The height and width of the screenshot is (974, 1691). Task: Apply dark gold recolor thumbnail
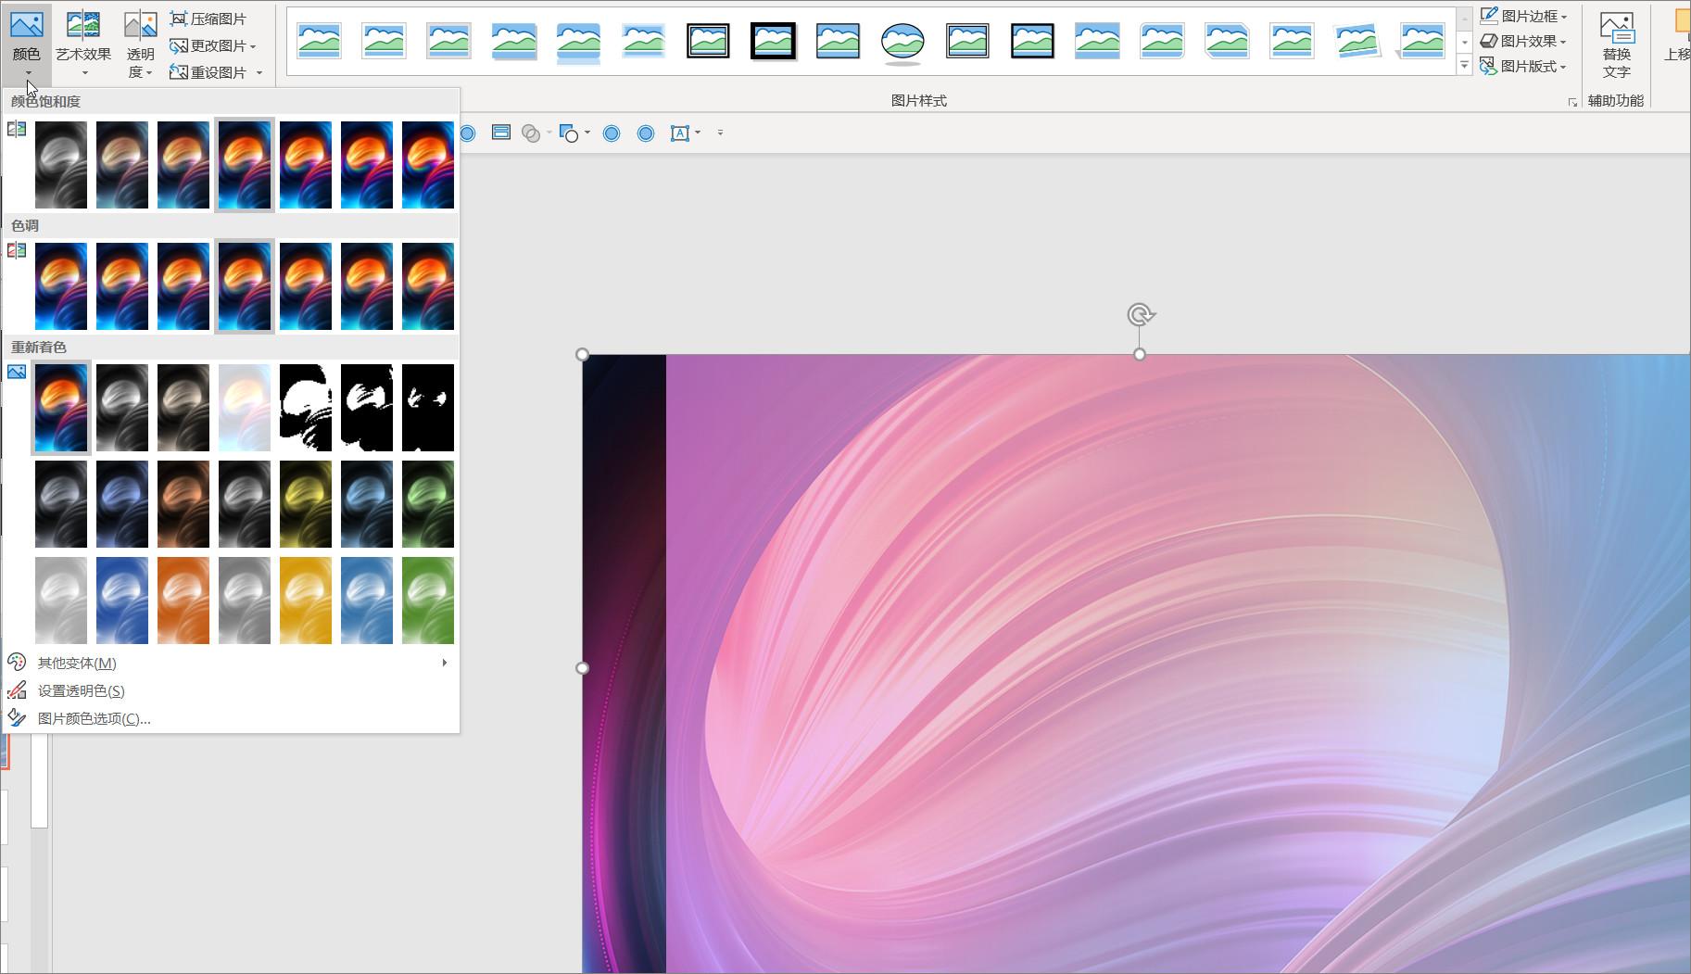[306, 504]
